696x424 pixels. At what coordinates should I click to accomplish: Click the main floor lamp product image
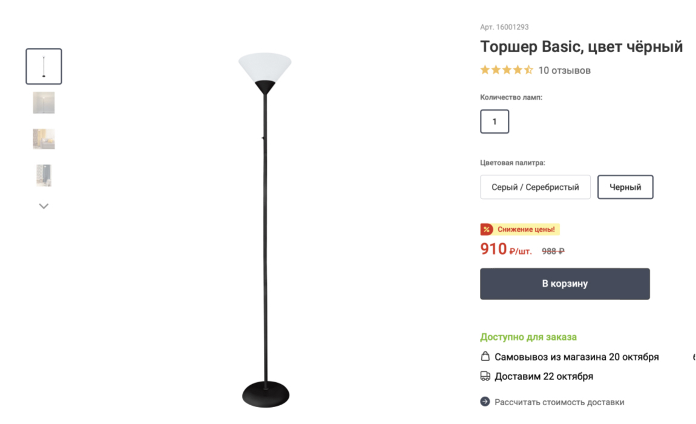pyautogui.click(x=265, y=230)
